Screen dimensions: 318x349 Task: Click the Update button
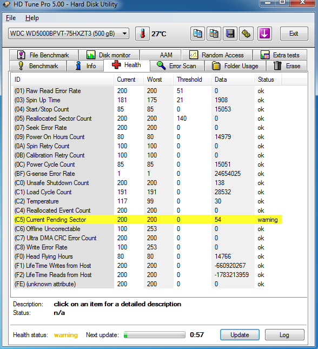(x=240, y=335)
